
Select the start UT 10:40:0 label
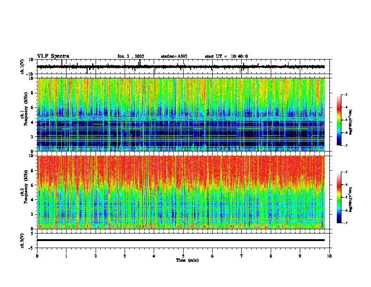pyautogui.click(x=226, y=56)
